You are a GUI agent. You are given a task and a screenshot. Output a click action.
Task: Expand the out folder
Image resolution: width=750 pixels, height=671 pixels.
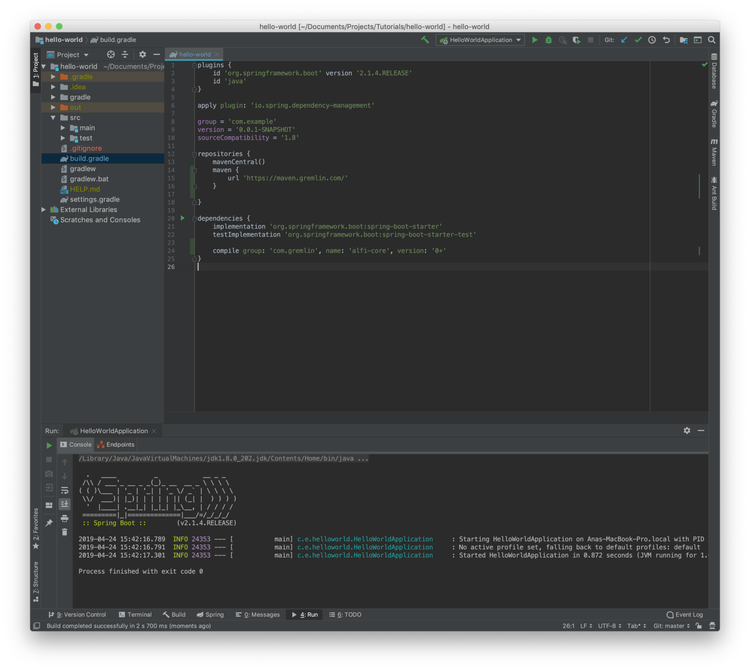[53, 107]
